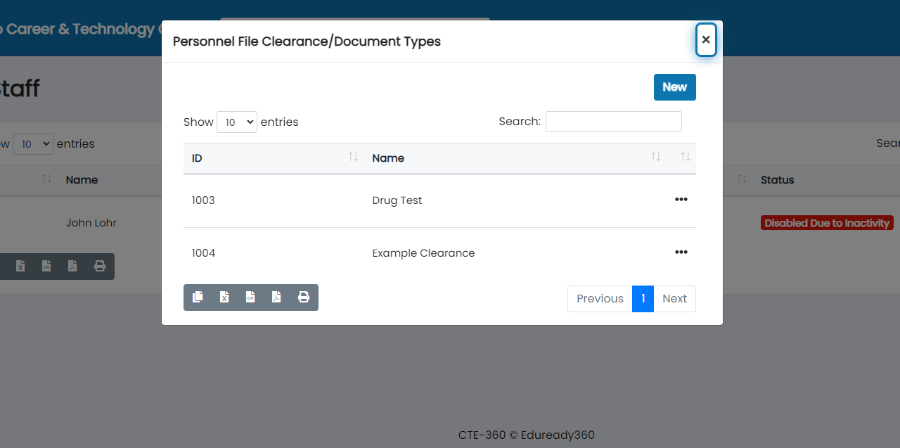This screenshot has width=900, height=448.
Task: Close the Personnel File Clearance dialog
Action: (x=706, y=40)
